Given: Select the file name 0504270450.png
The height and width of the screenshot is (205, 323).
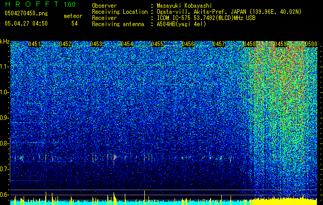Looking at the screenshot, I should point(26,13).
